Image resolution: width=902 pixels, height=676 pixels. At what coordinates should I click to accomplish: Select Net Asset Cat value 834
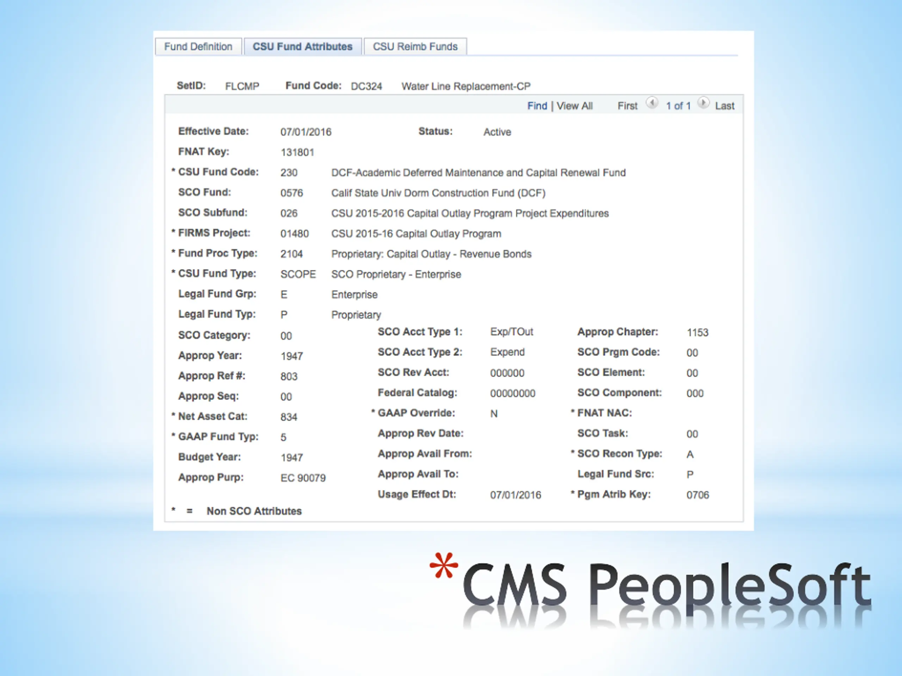[289, 417]
